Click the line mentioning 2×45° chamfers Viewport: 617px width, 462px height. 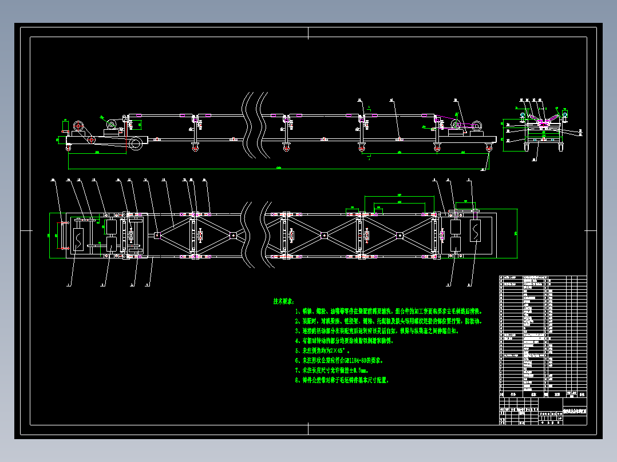tap(322, 351)
